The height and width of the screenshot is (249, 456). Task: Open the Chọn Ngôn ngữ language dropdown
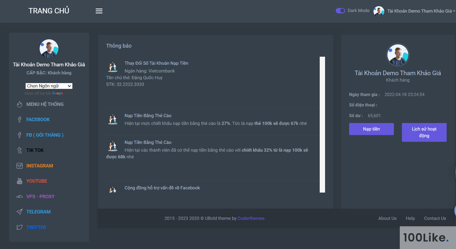coord(49,86)
